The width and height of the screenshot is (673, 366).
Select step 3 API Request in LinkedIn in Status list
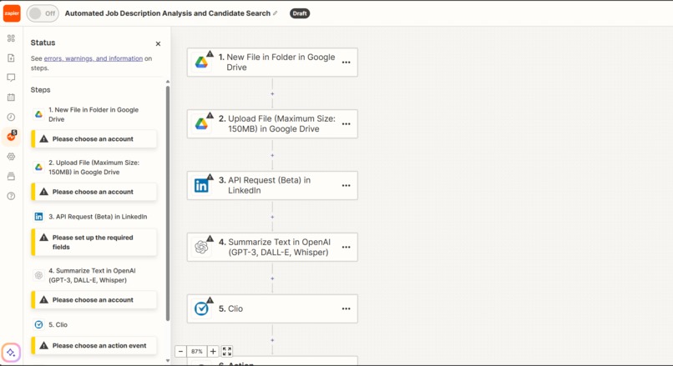click(94, 217)
